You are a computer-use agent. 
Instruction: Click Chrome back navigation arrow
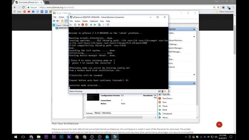[x=15, y=7]
